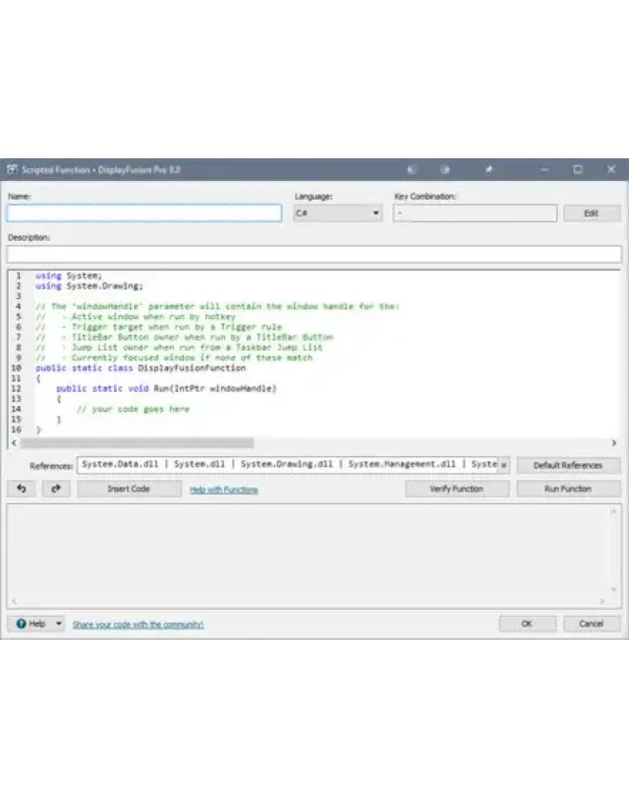Focus the Name input field
Screen dimensions: 629x798
pos(144,213)
